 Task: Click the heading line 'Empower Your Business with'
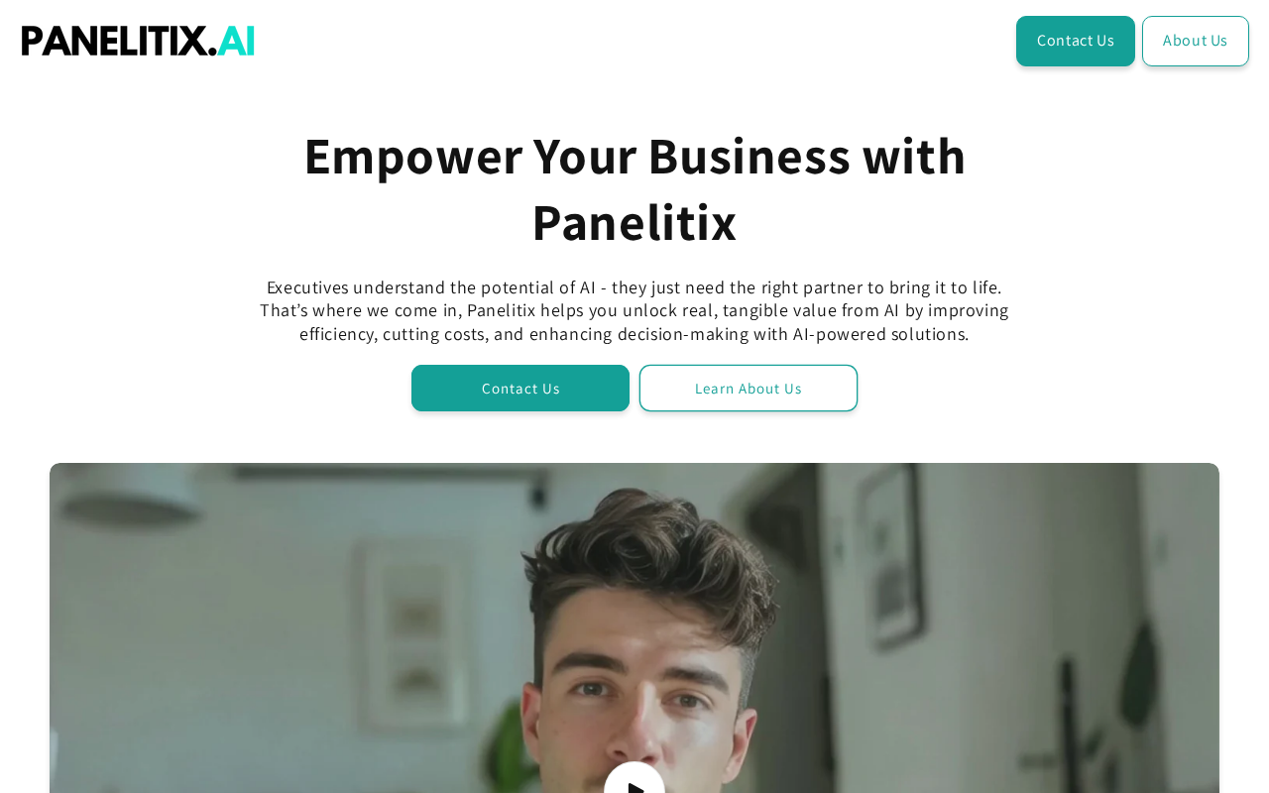pyautogui.click(x=634, y=156)
